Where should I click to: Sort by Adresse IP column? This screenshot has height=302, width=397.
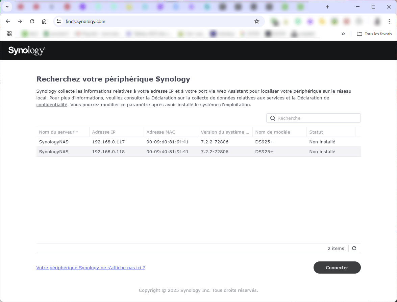click(117, 132)
